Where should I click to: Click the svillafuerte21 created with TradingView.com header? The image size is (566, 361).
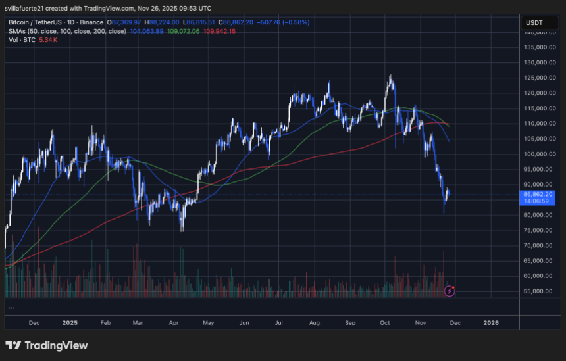pos(108,8)
